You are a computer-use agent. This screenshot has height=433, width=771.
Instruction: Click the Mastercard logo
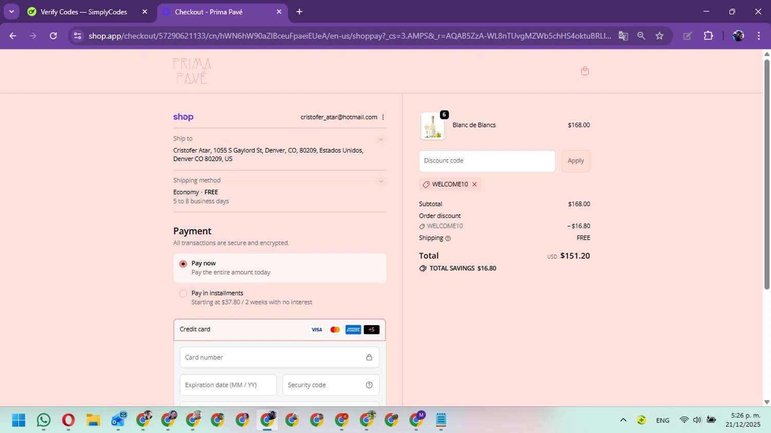(335, 330)
